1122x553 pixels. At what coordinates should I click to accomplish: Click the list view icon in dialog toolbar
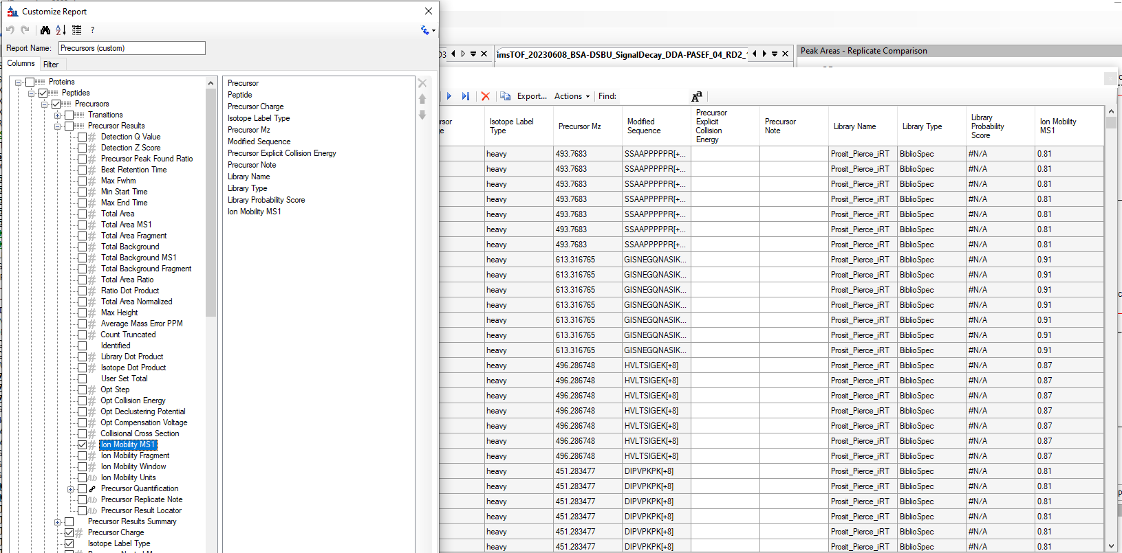pos(77,30)
